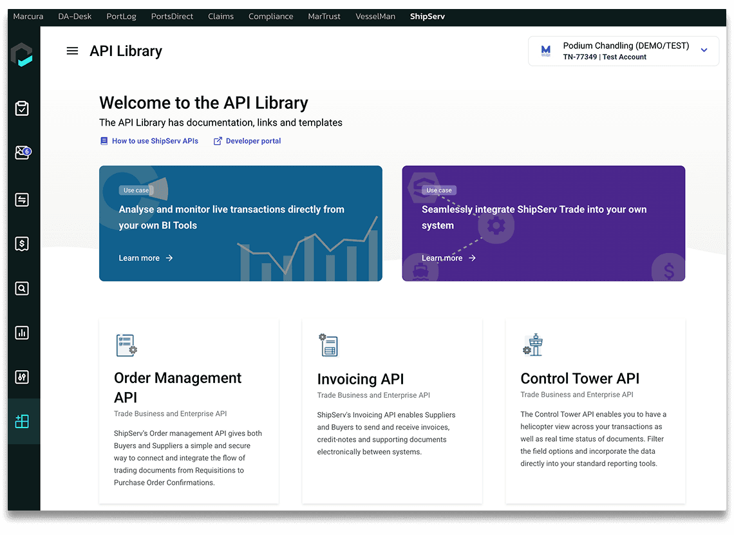734x535 pixels.
Task: Click the book icon beside How to use
Action: pos(104,141)
